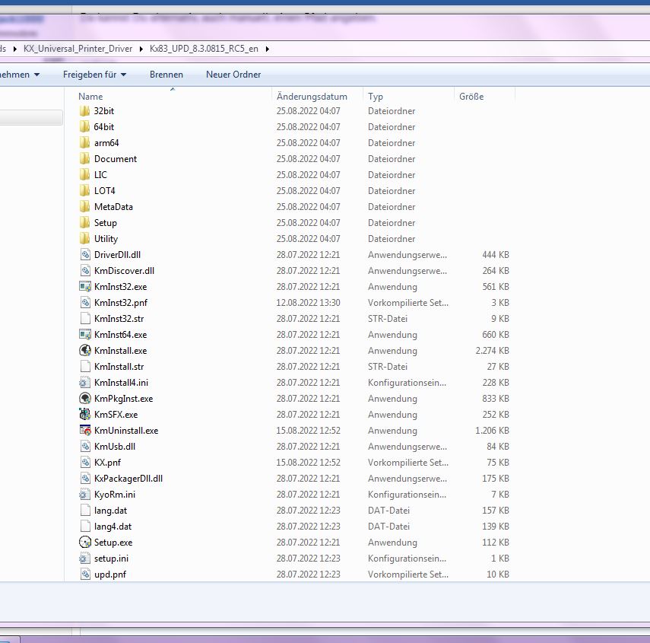Click the DAT-Datei type of lang.dat
650x643 pixels.
click(388, 511)
